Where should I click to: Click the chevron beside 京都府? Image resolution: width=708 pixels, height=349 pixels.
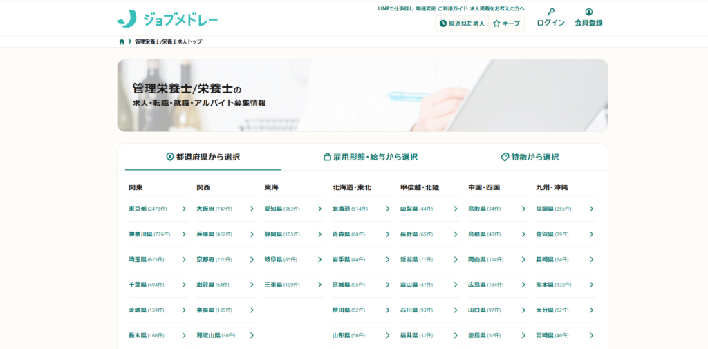click(x=252, y=259)
